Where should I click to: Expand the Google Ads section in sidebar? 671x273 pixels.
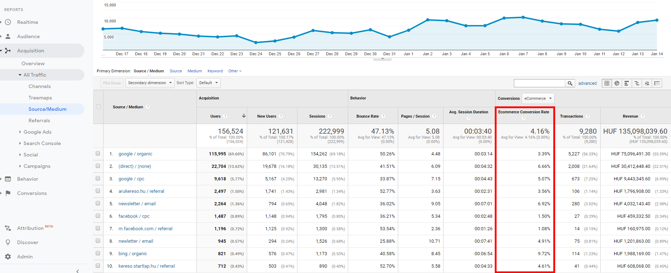click(37, 132)
